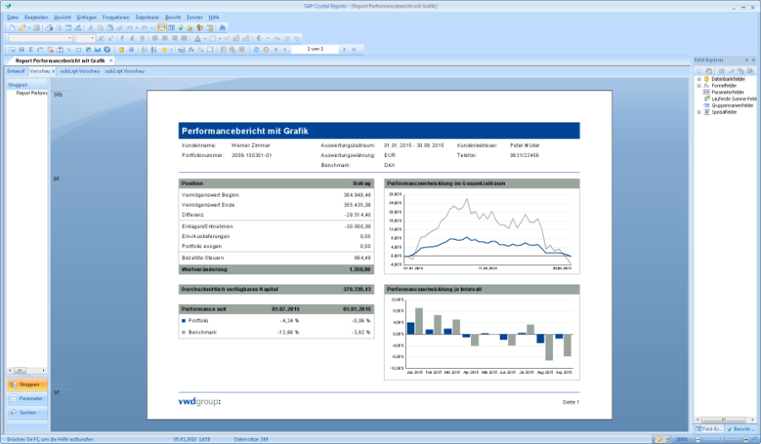Viewport: 761px width, 444px height.
Task: Expand the Formelfelder tree node
Action: pyautogui.click(x=698, y=85)
